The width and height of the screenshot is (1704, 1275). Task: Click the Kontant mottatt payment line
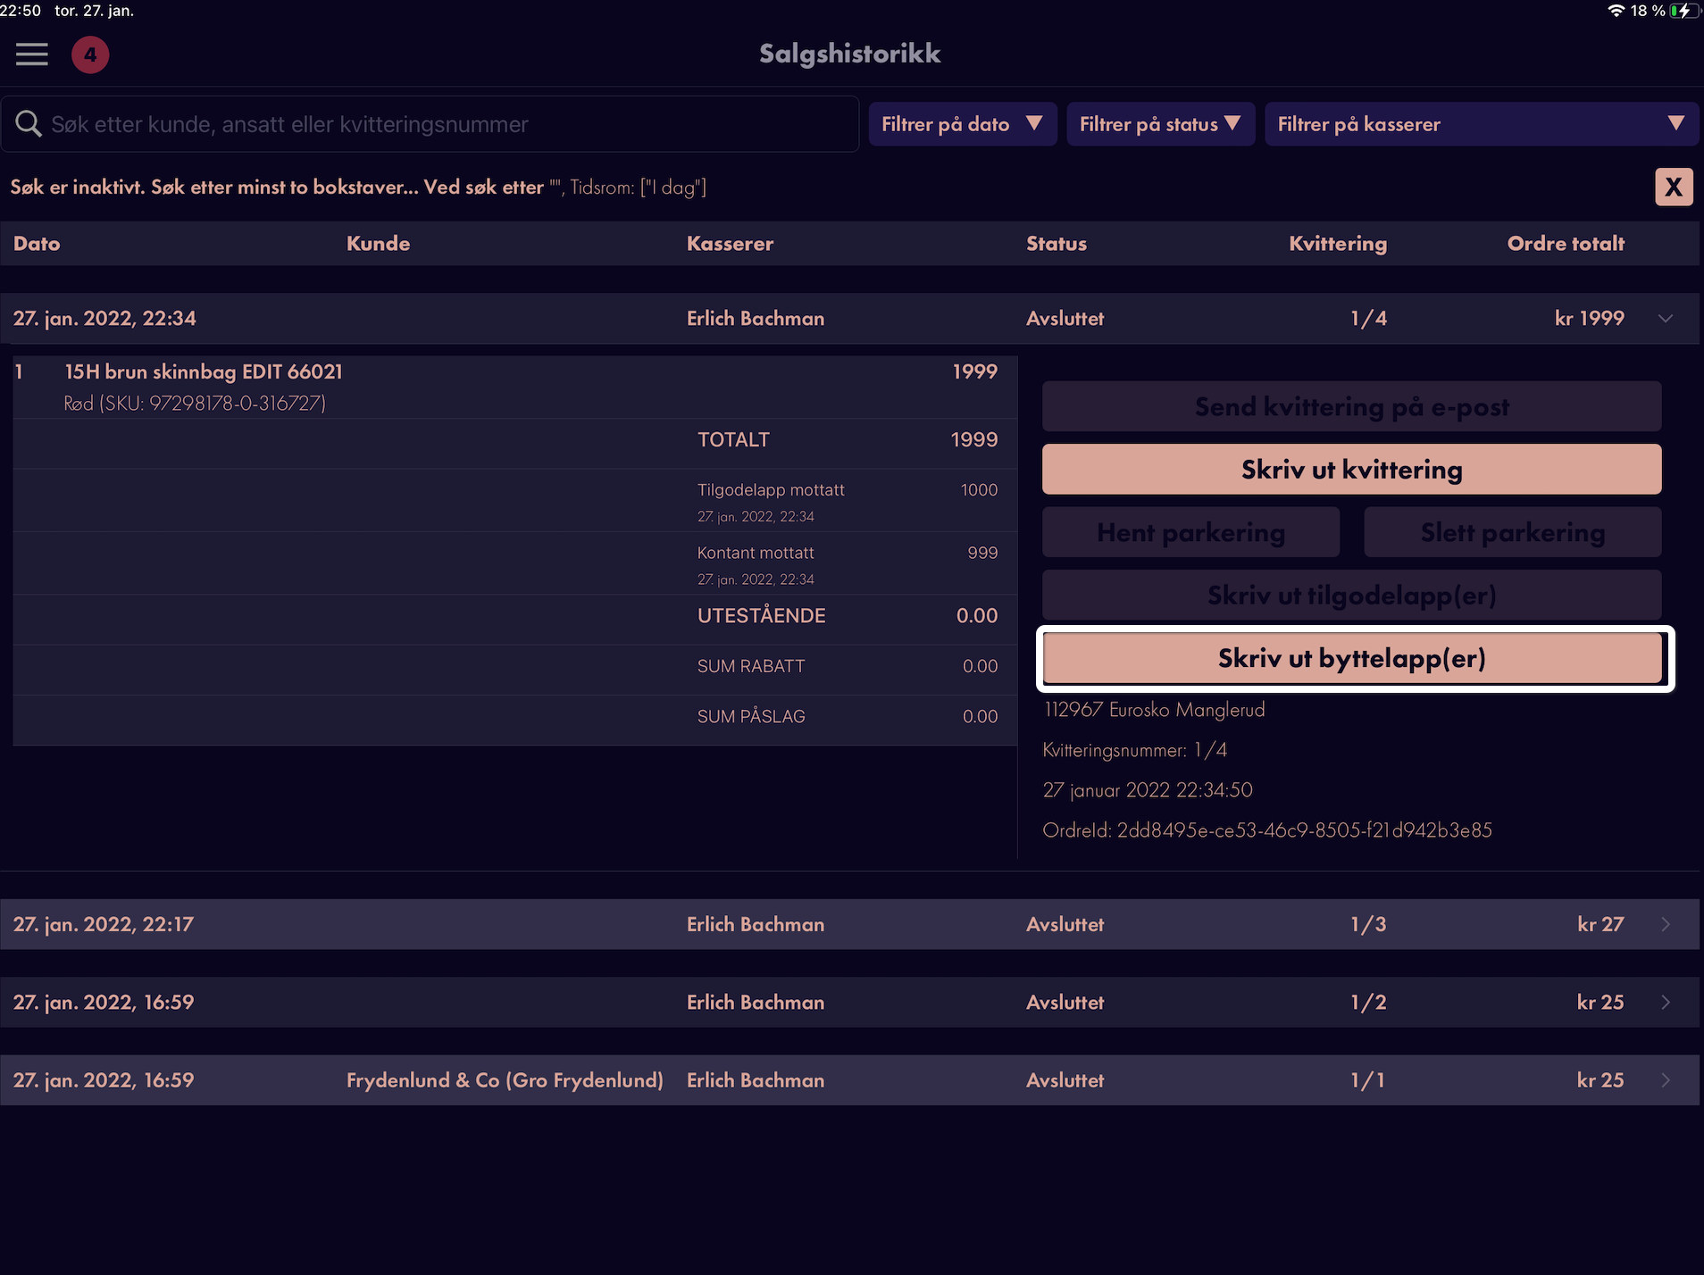click(x=515, y=563)
